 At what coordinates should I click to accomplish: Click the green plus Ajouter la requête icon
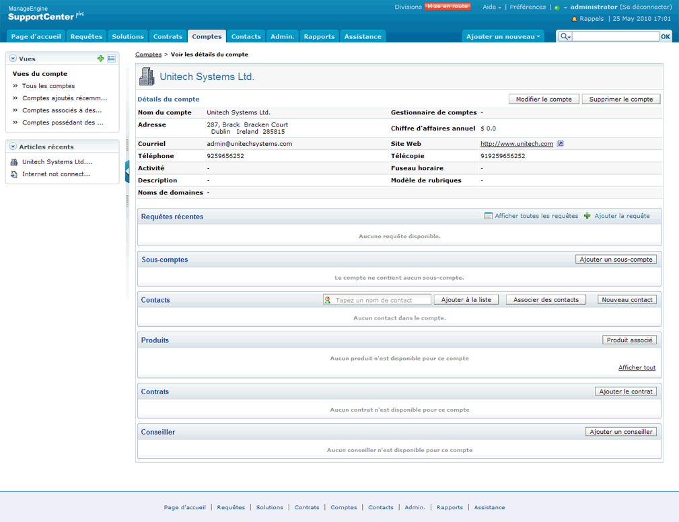[x=587, y=215]
